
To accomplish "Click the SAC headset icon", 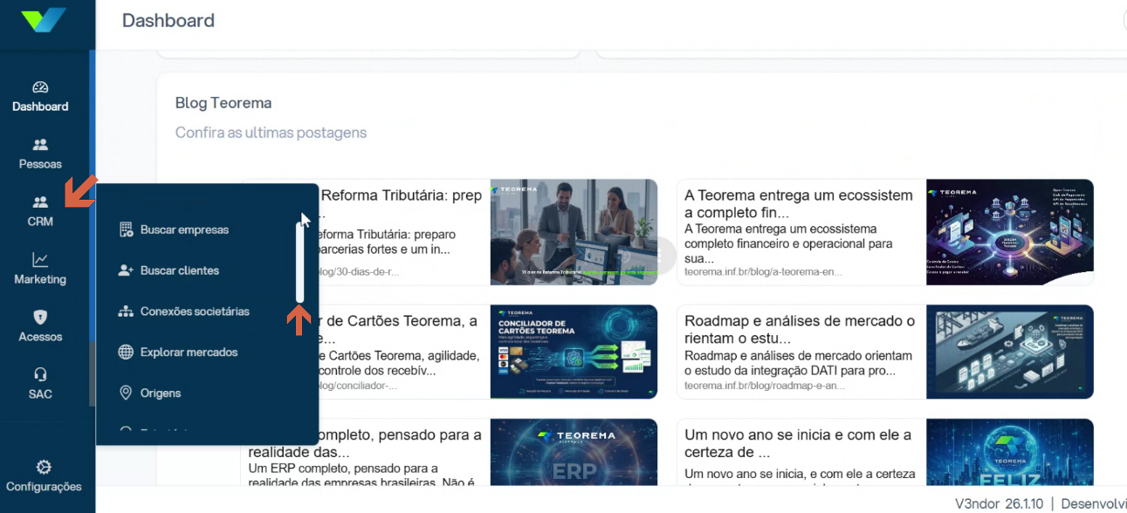I will coord(40,374).
